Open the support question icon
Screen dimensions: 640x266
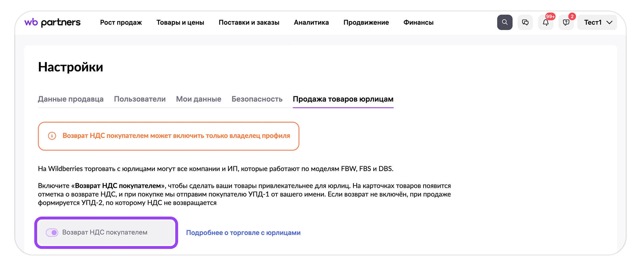tap(566, 22)
